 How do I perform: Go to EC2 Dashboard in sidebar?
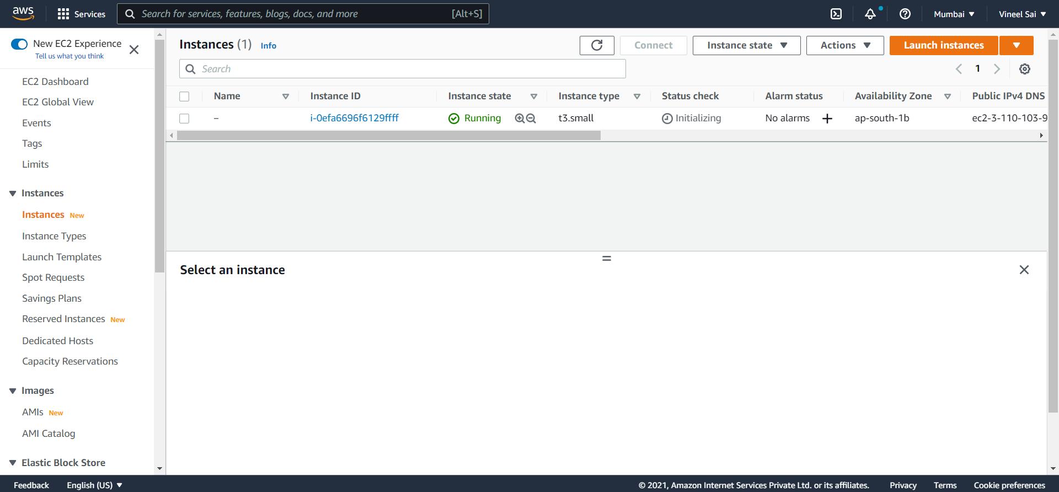(x=55, y=82)
